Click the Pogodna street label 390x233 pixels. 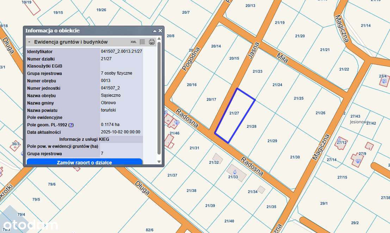[191, 59]
